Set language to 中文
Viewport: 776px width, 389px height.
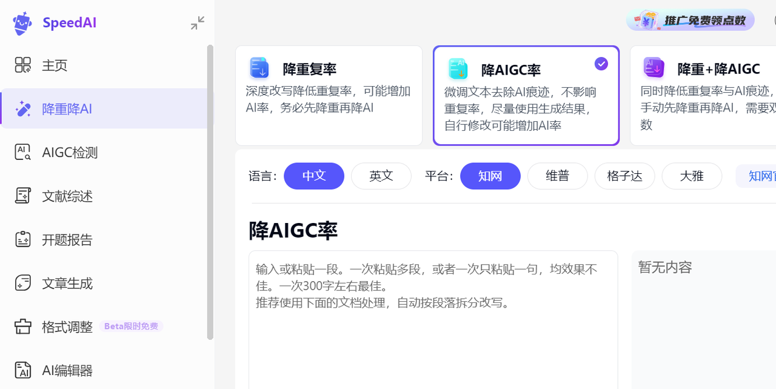coord(314,176)
